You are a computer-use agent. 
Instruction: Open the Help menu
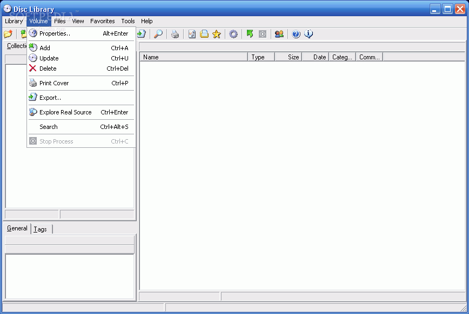tap(147, 21)
